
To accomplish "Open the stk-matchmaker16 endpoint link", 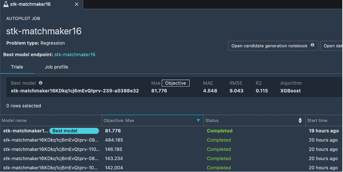I will [75, 55].
